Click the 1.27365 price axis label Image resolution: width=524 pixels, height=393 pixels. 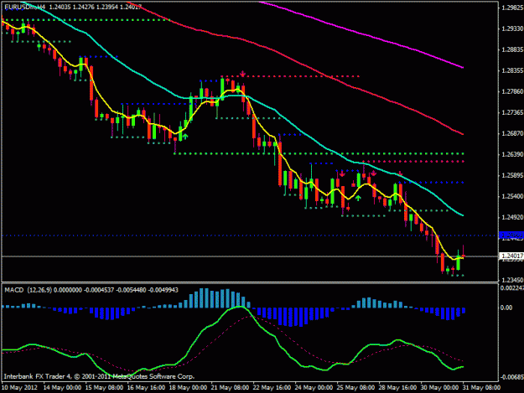point(512,112)
